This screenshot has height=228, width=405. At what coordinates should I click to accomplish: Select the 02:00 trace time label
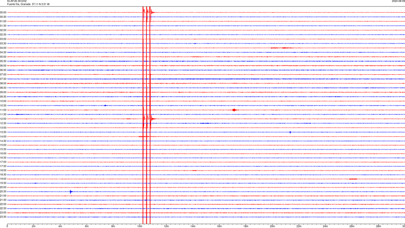(3, 30)
